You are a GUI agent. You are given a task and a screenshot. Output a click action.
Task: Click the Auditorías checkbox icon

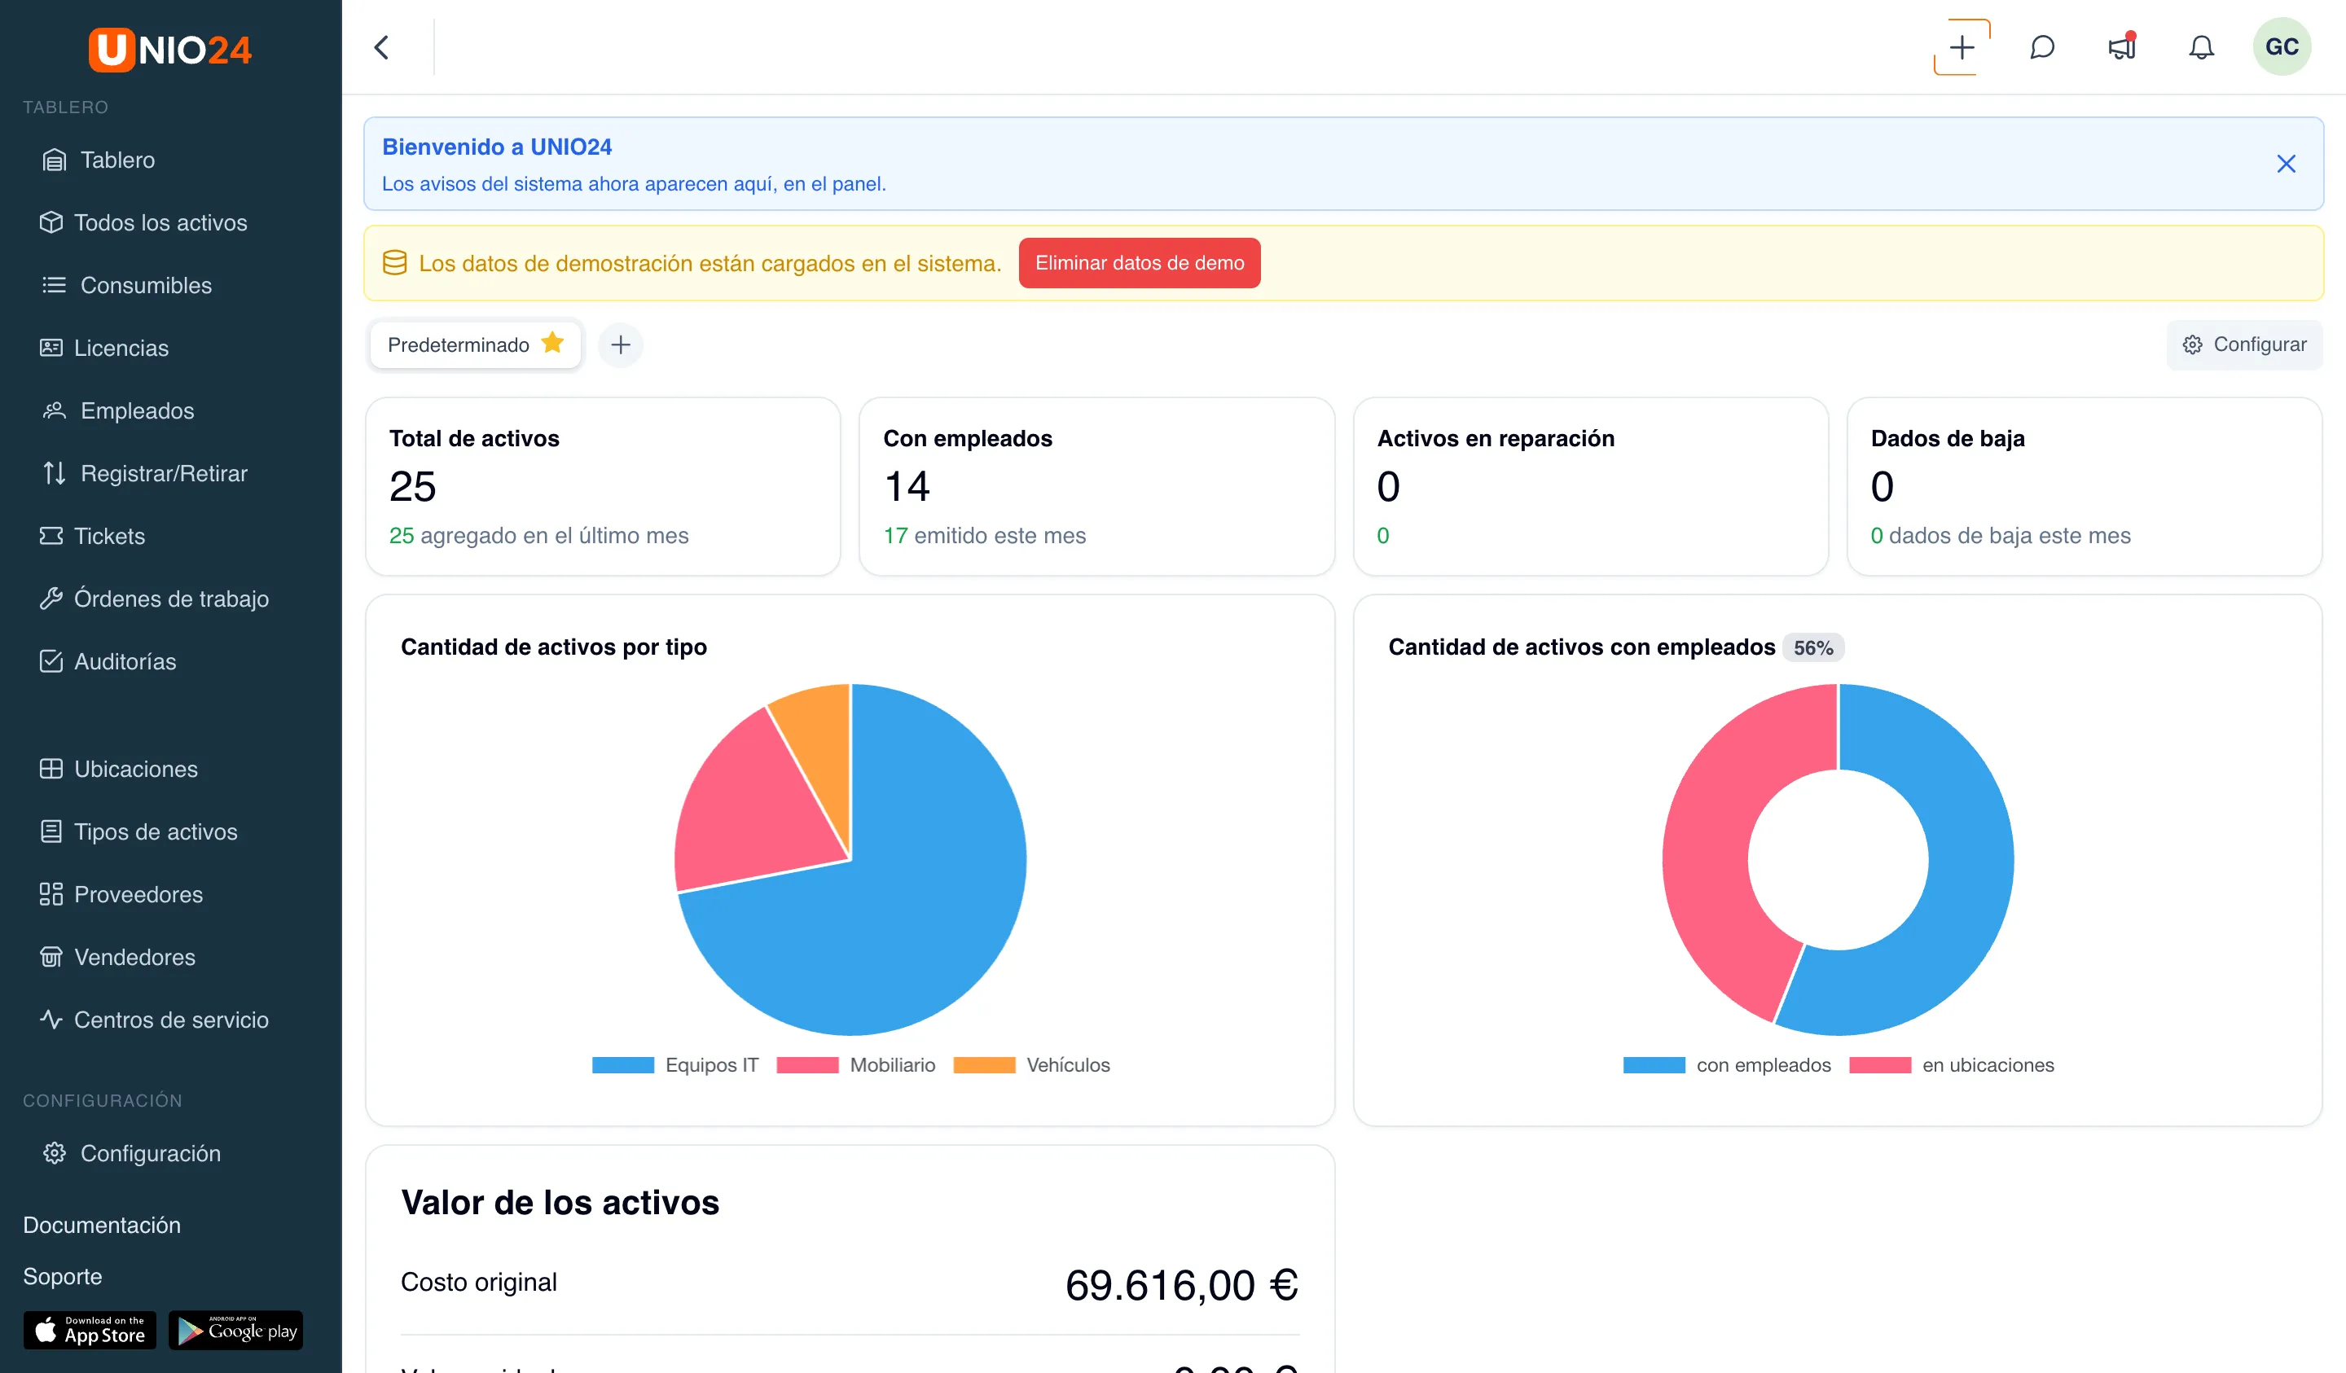(x=51, y=661)
